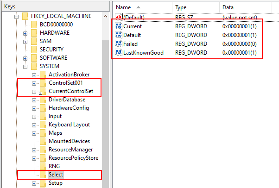Click the Maps folder icon
Image resolution: width=279 pixels, height=188 pixels.
click(x=43, y=133)
